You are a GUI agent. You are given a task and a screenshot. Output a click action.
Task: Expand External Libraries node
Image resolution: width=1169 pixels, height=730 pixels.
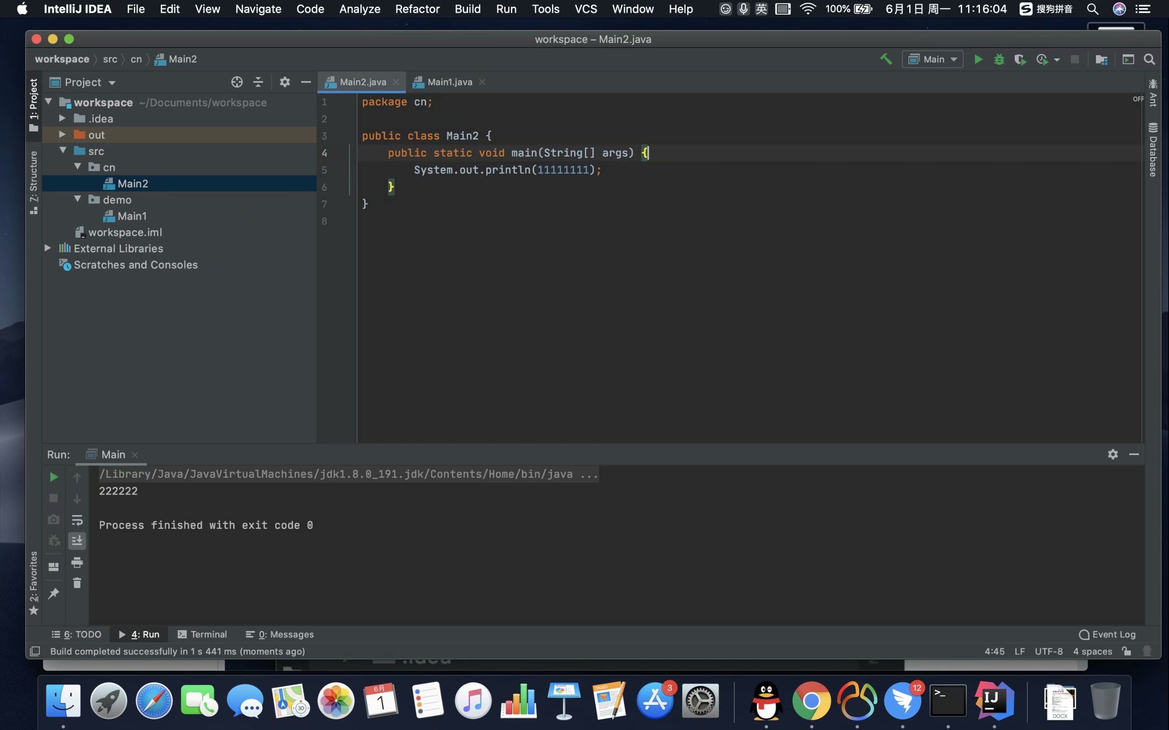point(48,248)
